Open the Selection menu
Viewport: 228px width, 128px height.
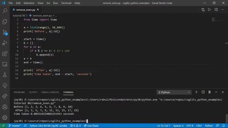[29, 3]
